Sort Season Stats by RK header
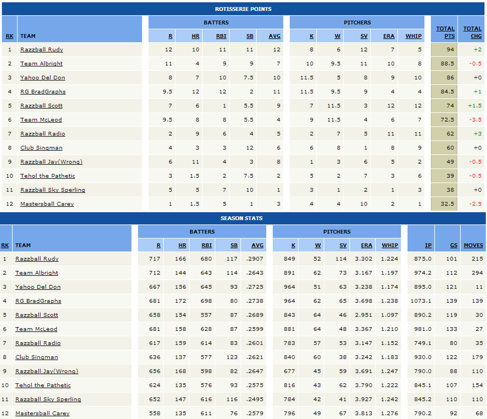The height and width of the screenshot is (419, 487). tap(5, 245)
